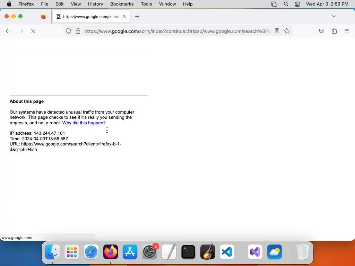Viewport: 355px width, 266px height.
Task: Click the address bar URL
Action: [177, 31]
